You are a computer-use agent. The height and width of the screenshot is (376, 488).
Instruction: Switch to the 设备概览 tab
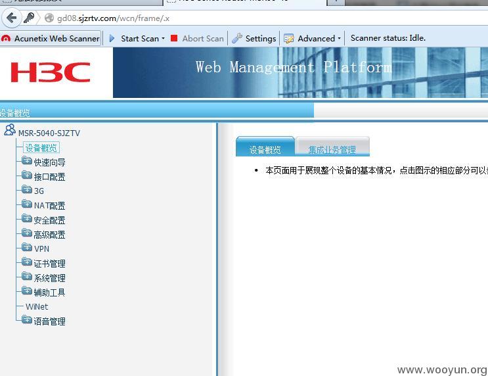pos(265,146)
